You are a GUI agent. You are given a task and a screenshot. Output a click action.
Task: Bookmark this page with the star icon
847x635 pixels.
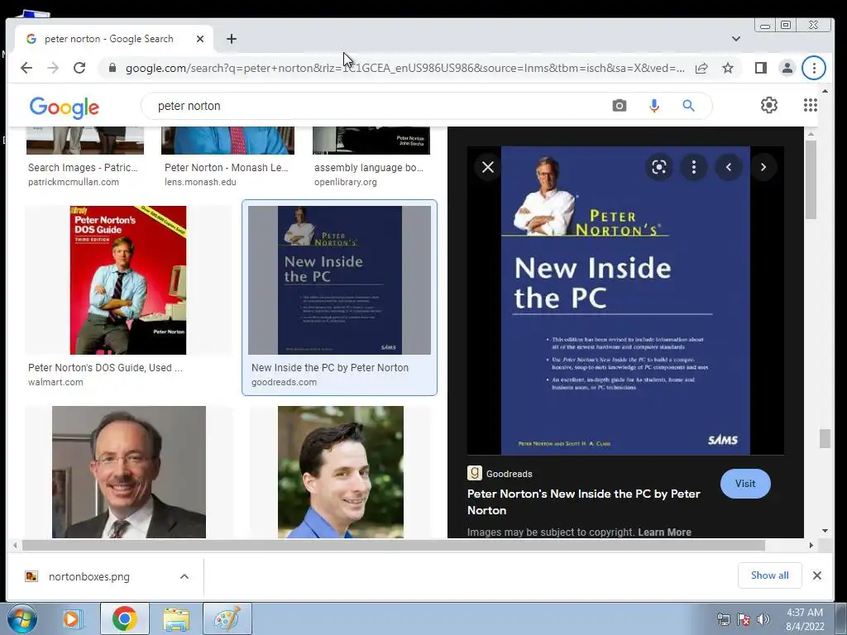(x=728, y=68)
